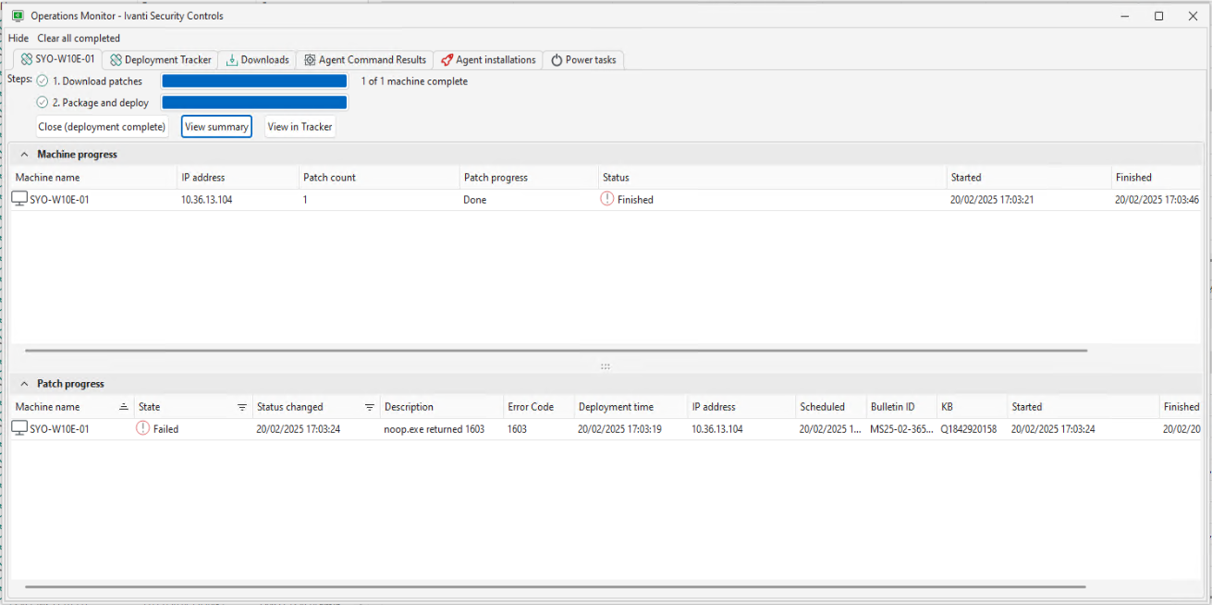
Task: Collapse the Machine progress section
Action: [x=24, y=154]
